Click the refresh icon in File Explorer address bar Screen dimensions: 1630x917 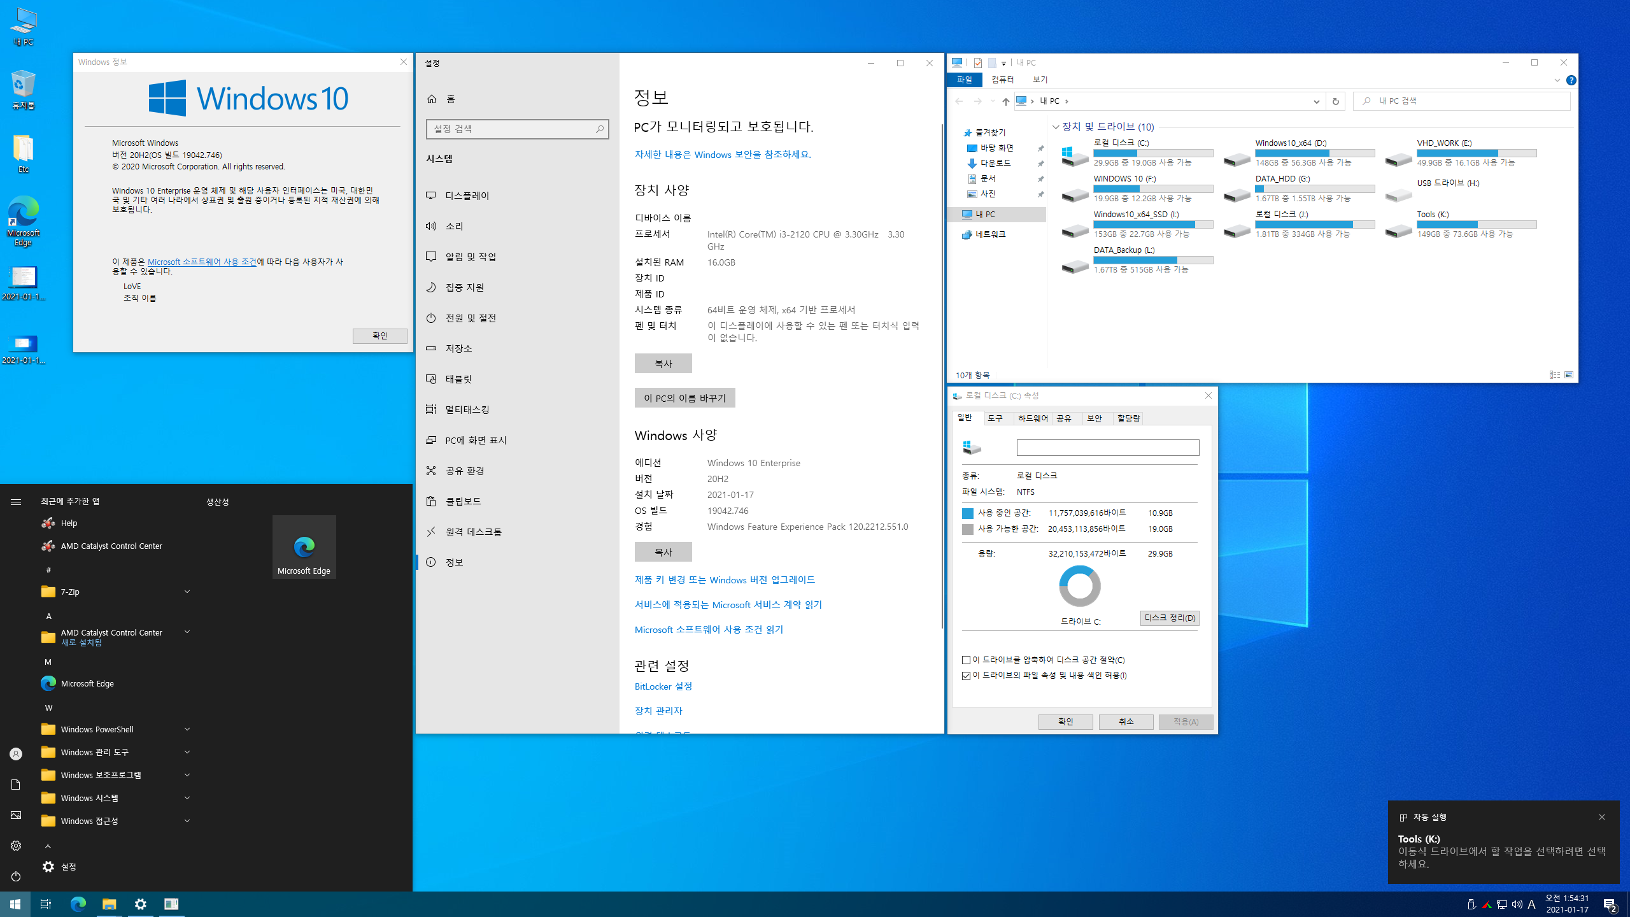point(1335,101)
